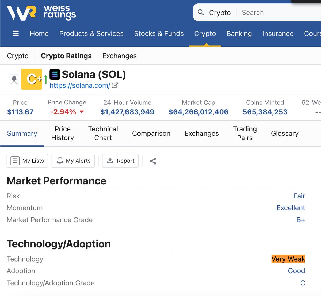Click the Risk rating Fair
Viewport: 321px width, 296px height.
click(x=299, y=196)
